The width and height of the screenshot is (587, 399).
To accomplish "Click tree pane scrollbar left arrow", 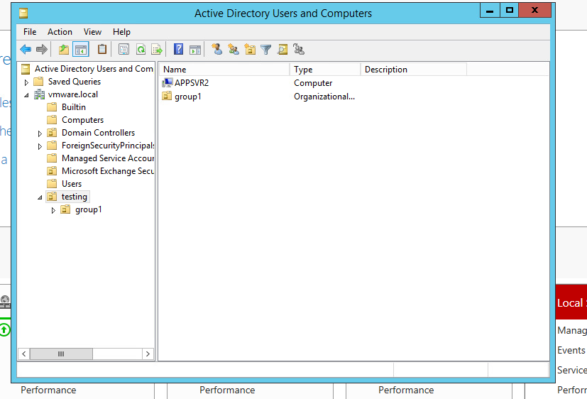I will coord(24,354).
